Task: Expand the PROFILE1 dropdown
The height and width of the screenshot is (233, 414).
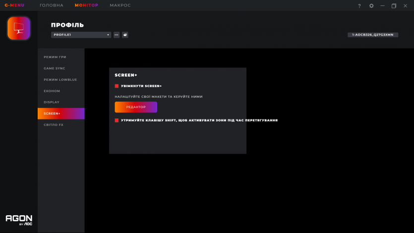Action: click(81, 35)
